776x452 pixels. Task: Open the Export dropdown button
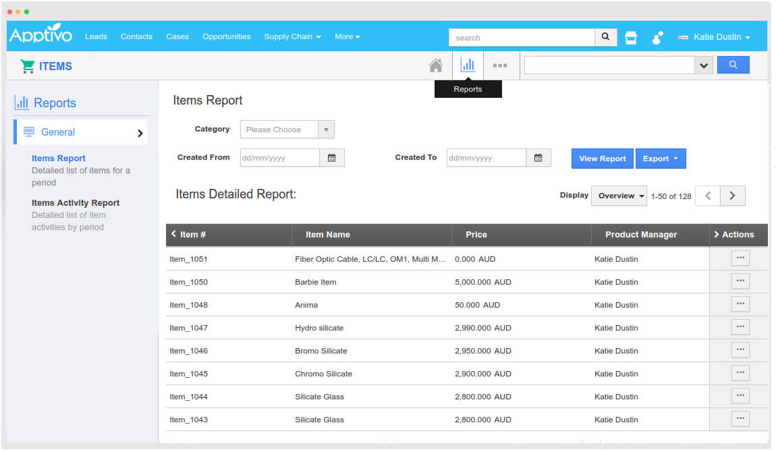tap(660, 159)
